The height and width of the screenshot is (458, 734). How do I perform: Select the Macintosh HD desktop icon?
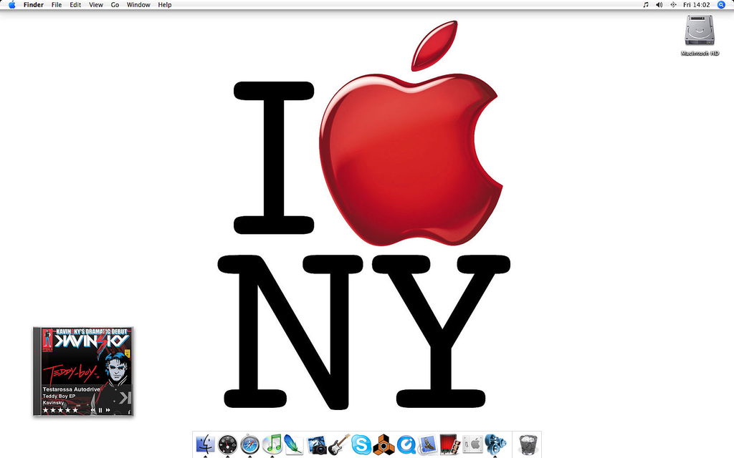[700, 36]
